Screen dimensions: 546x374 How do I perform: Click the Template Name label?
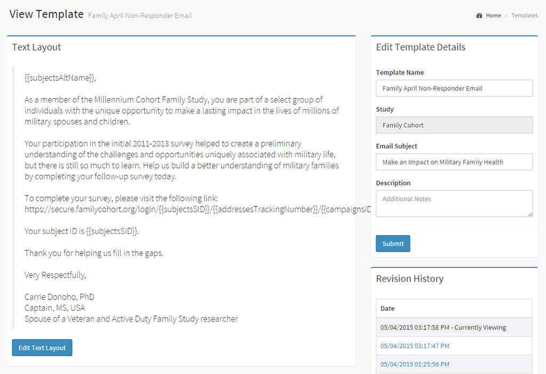pyautogui.click(x=400, y=72)
